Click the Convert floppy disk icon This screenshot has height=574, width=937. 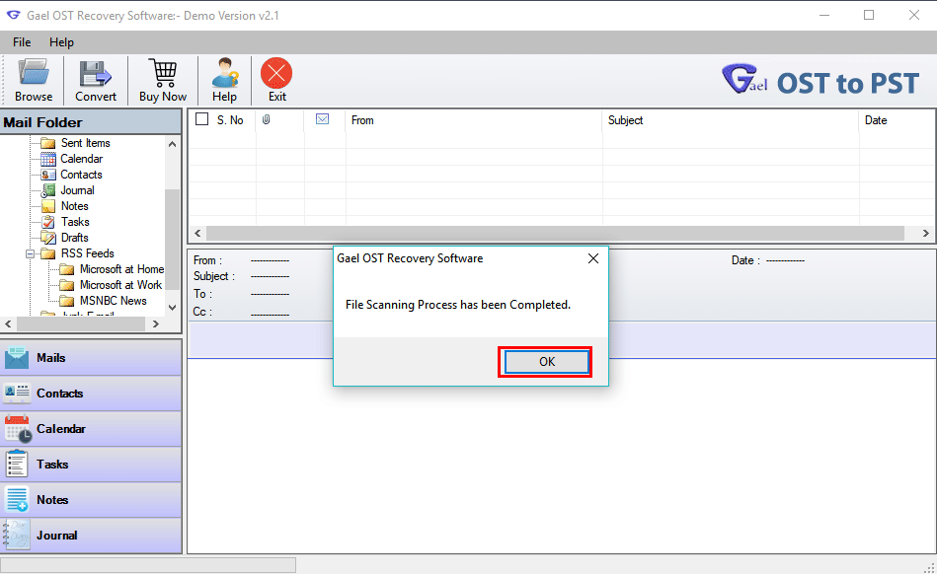[x=96, y=73]
